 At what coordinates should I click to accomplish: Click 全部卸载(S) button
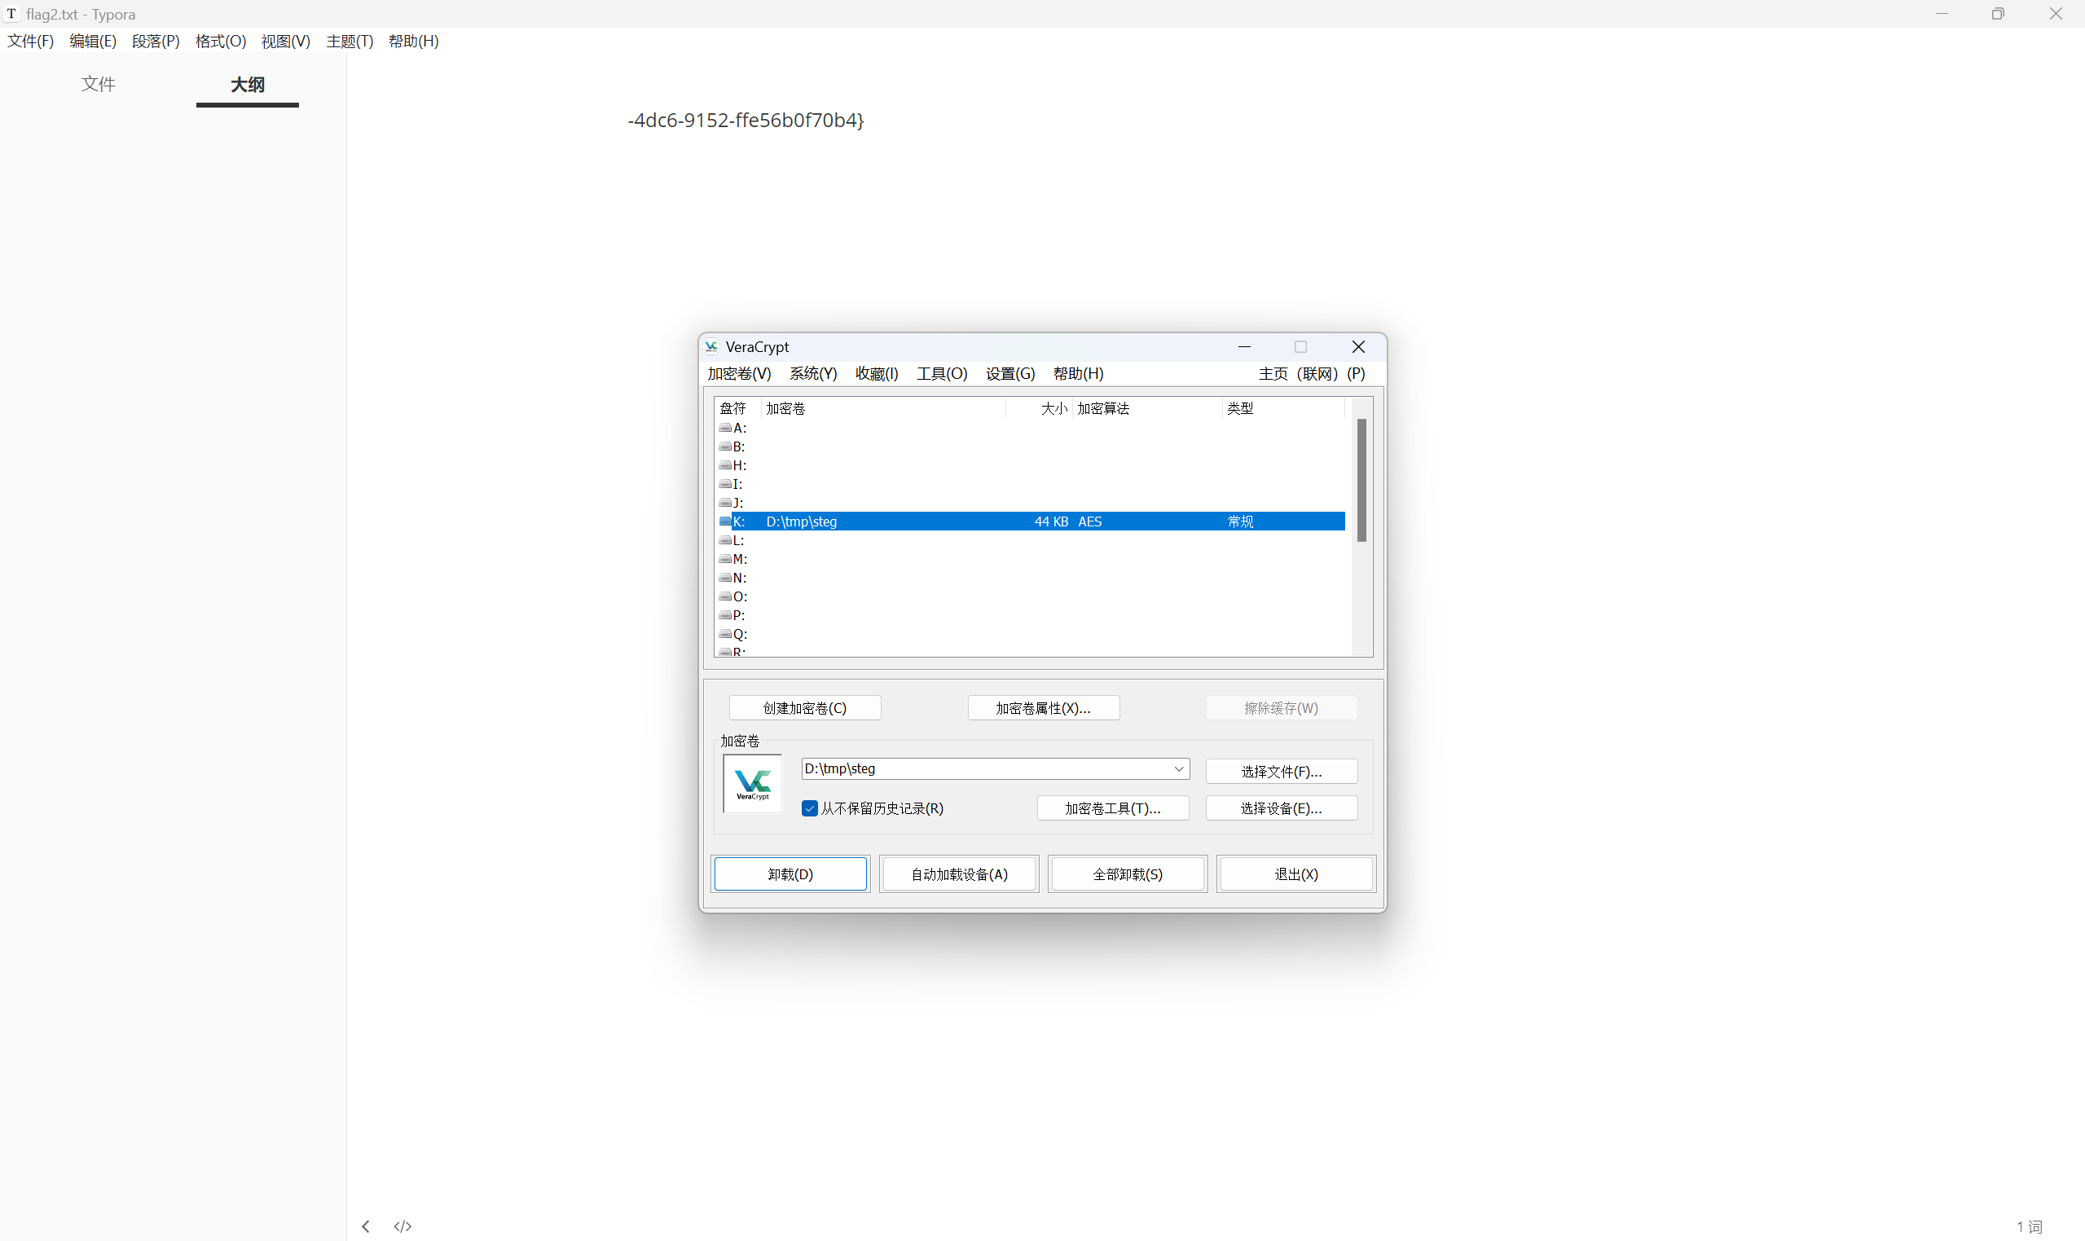[1128, 874]
